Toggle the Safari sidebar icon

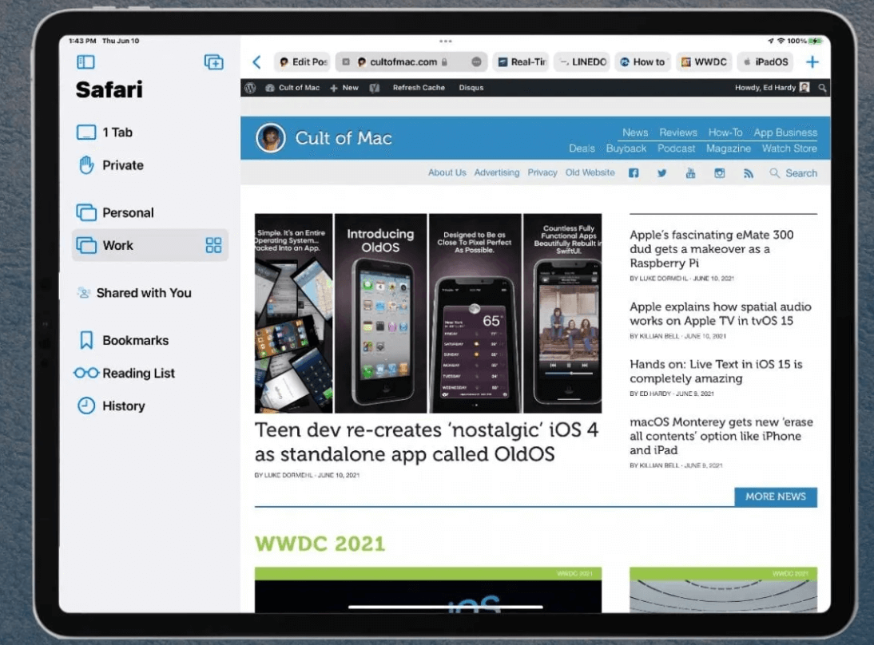85,61
